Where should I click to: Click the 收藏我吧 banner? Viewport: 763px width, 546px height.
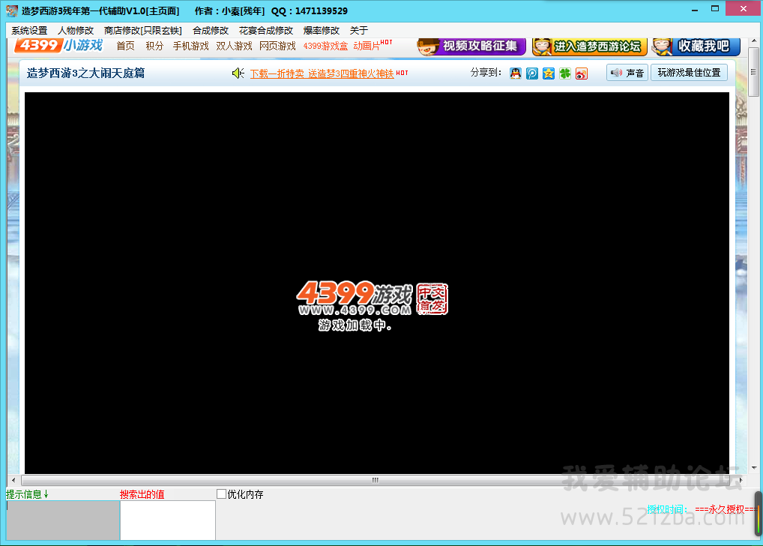(696, 46)
